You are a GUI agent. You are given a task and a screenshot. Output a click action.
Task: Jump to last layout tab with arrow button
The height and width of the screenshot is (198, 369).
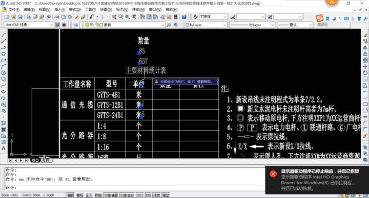pos(26,161)
